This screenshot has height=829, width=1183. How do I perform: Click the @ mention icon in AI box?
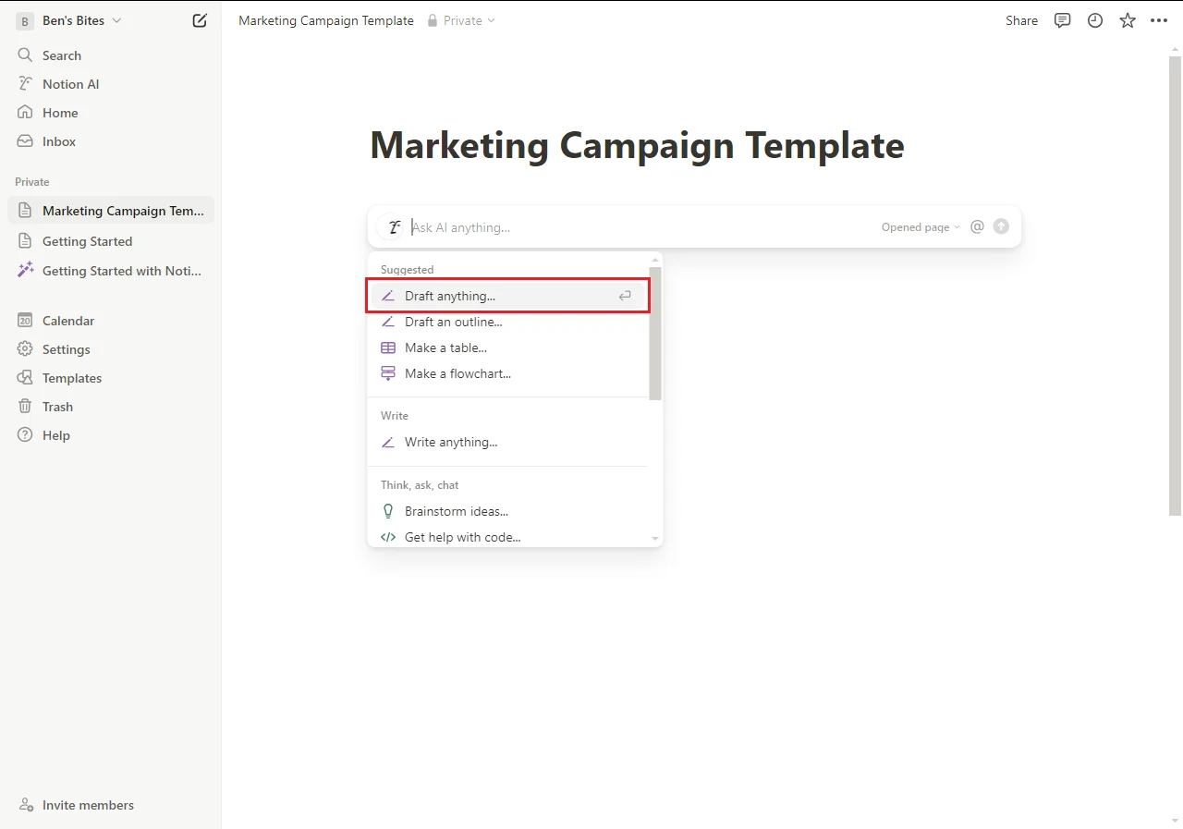point(977,226)
